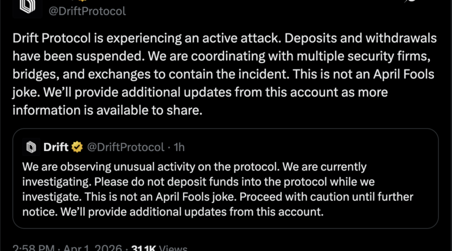Click "information is available to share" line
The image size is (452, 251).
(x=106, y=111)
